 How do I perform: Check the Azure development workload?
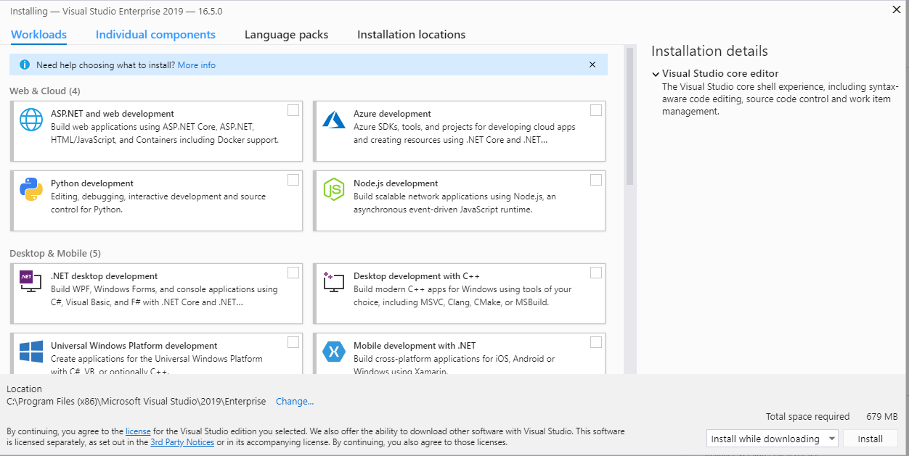pyautogui.click(x=596, y=110)
